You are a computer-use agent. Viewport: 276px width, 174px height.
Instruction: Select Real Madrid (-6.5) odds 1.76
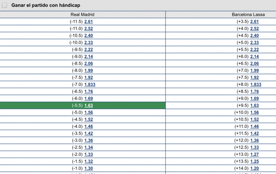pos(89,92)
